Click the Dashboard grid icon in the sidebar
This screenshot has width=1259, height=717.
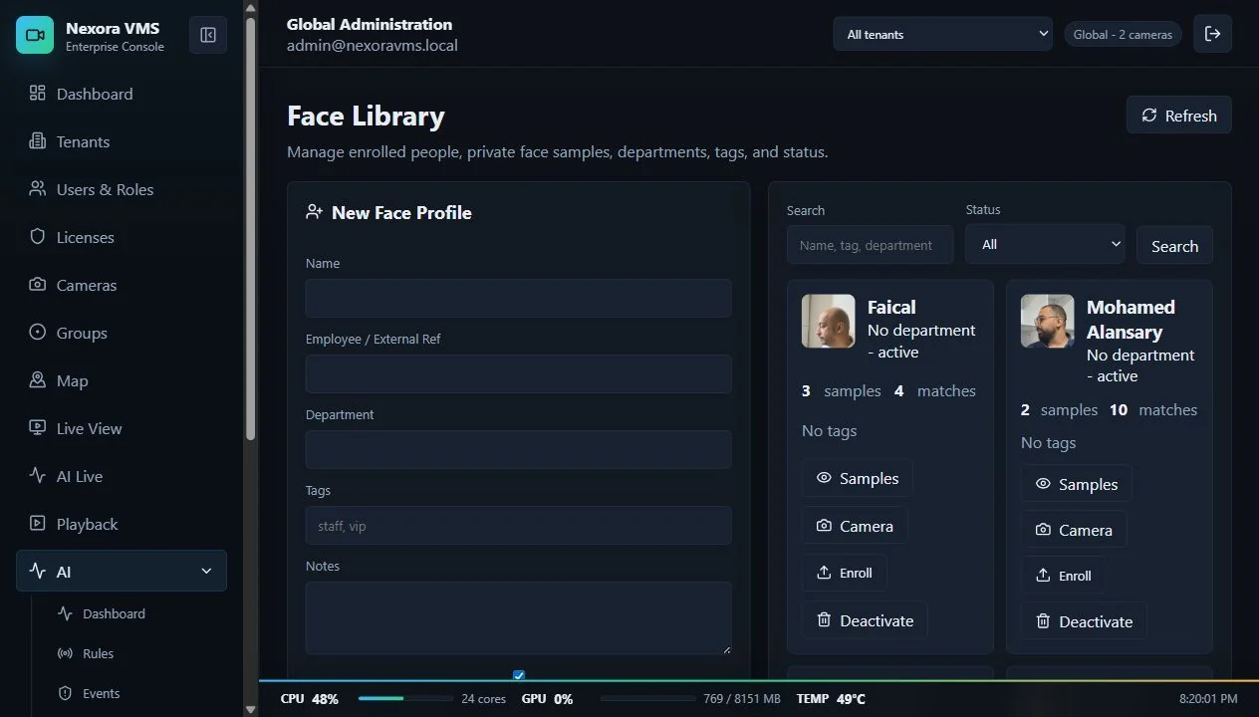click(x=38, y=94)
